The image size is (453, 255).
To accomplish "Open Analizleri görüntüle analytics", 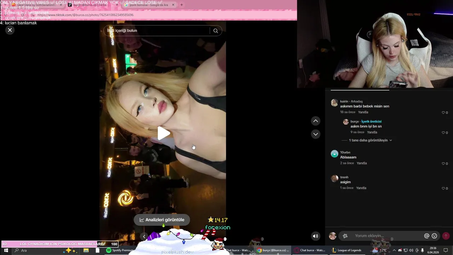I will click(162, 220).
